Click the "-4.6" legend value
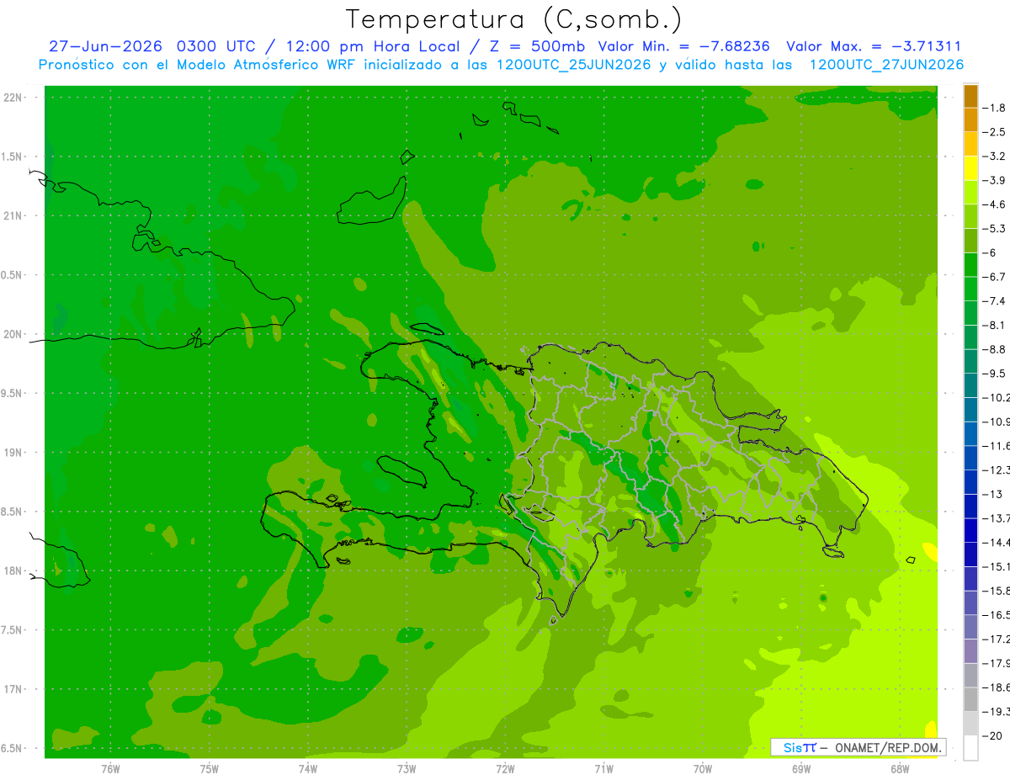This screenshot has height=780, width=1010. click(994, 205)
